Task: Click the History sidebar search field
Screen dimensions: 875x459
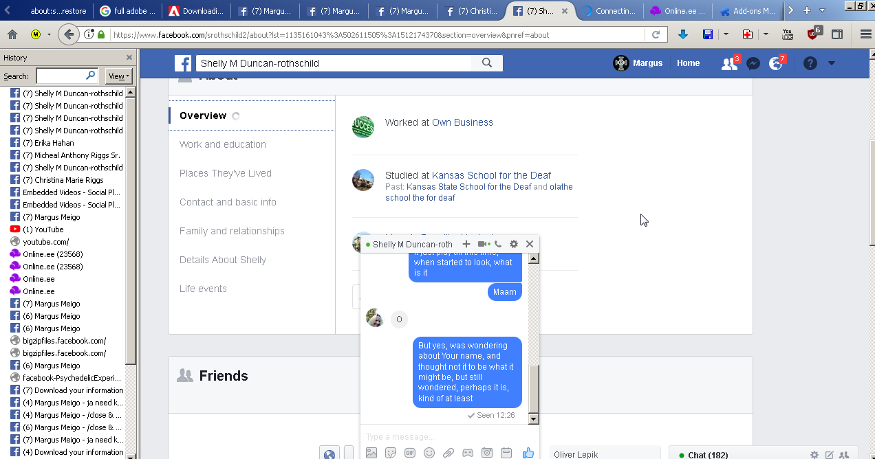Action: [67, 76]
